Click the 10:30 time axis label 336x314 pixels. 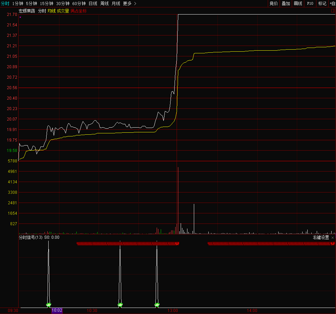(92, 311)
